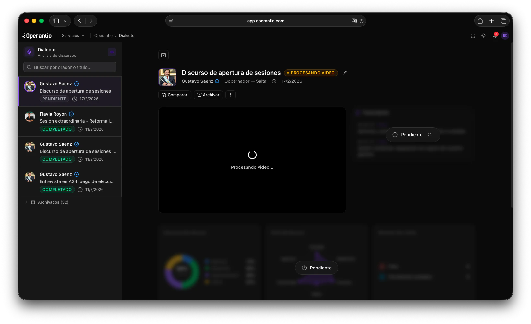Screen dimensions: 531x324
Task: Click the Comparar button
Action: (175, 95)
